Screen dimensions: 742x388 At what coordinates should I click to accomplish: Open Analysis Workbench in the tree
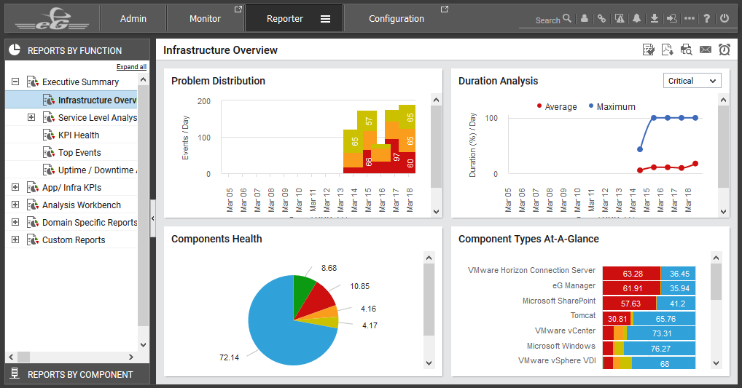pos(82,205)
